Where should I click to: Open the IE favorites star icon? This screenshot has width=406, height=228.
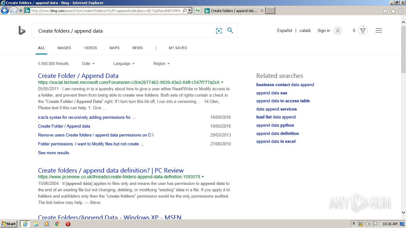[393, 11]
